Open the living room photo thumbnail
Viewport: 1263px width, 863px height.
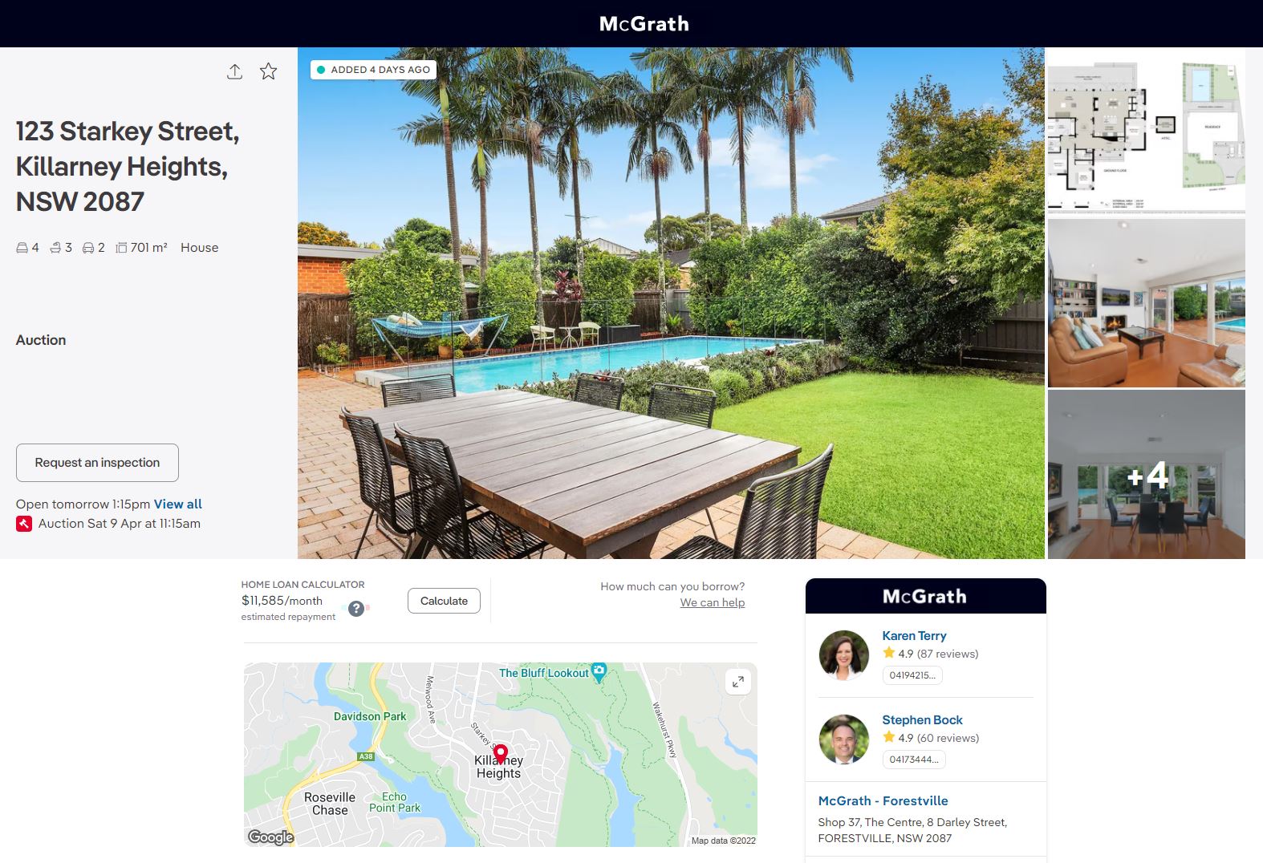[x=1146, y=303]
